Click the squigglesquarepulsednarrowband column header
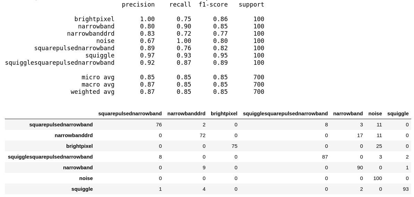 285,114
